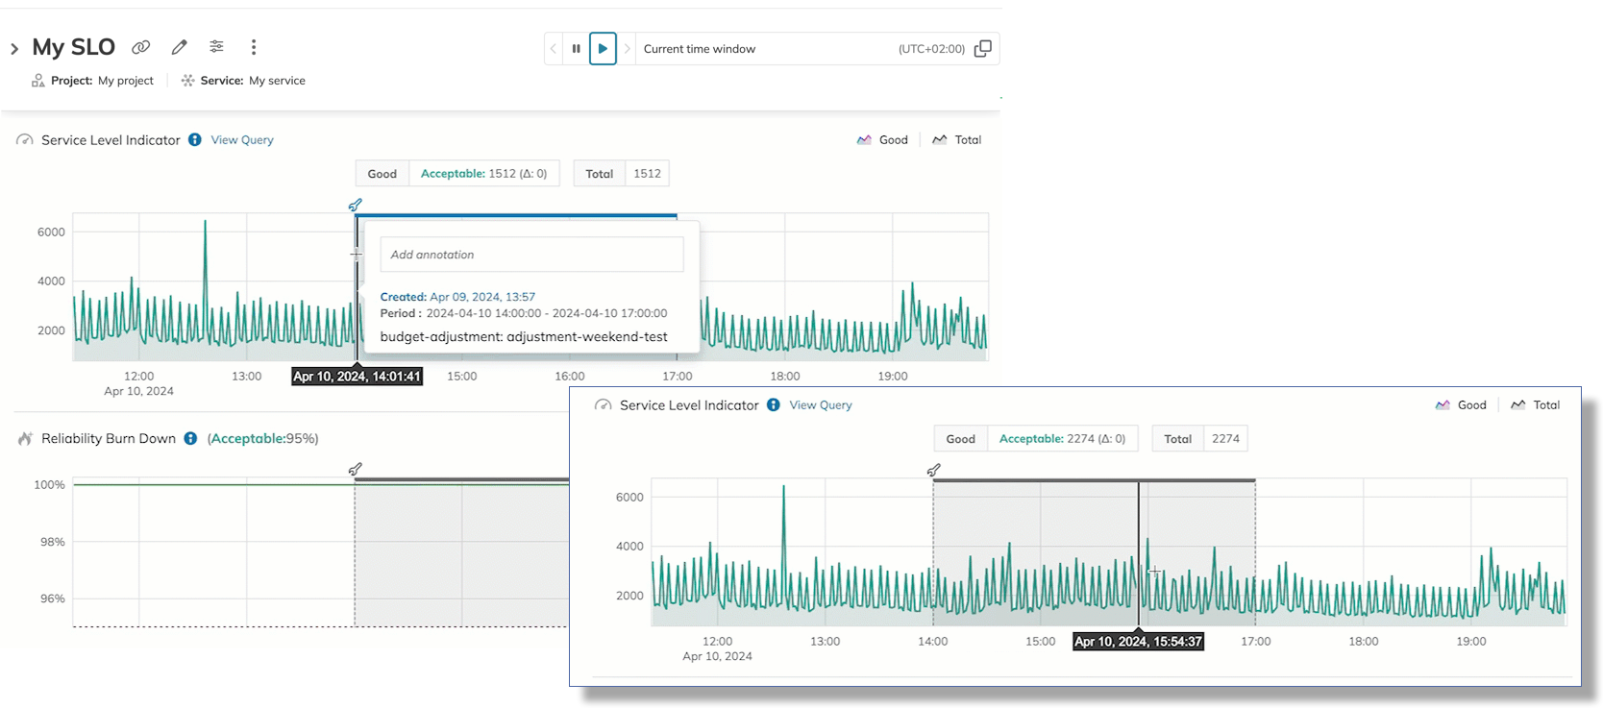Click the Service icon beside My service
Viewport: 1603px width, 708px height.
pyautogui.click(x=187, y=81)
